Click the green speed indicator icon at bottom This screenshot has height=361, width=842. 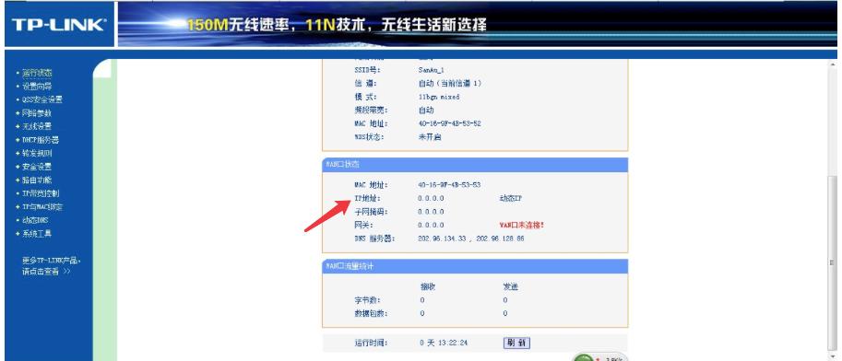pyautogui.click(x=584, y=358)
